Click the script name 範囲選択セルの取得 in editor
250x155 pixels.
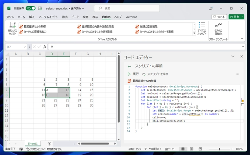144,81
